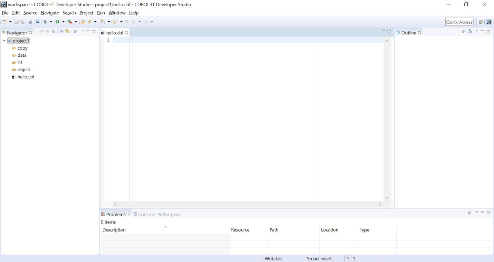Screen dimensions: 494x262
Task: Toggle Focus mode in the Outline toolbar
Action: click(x=464, y=31)
